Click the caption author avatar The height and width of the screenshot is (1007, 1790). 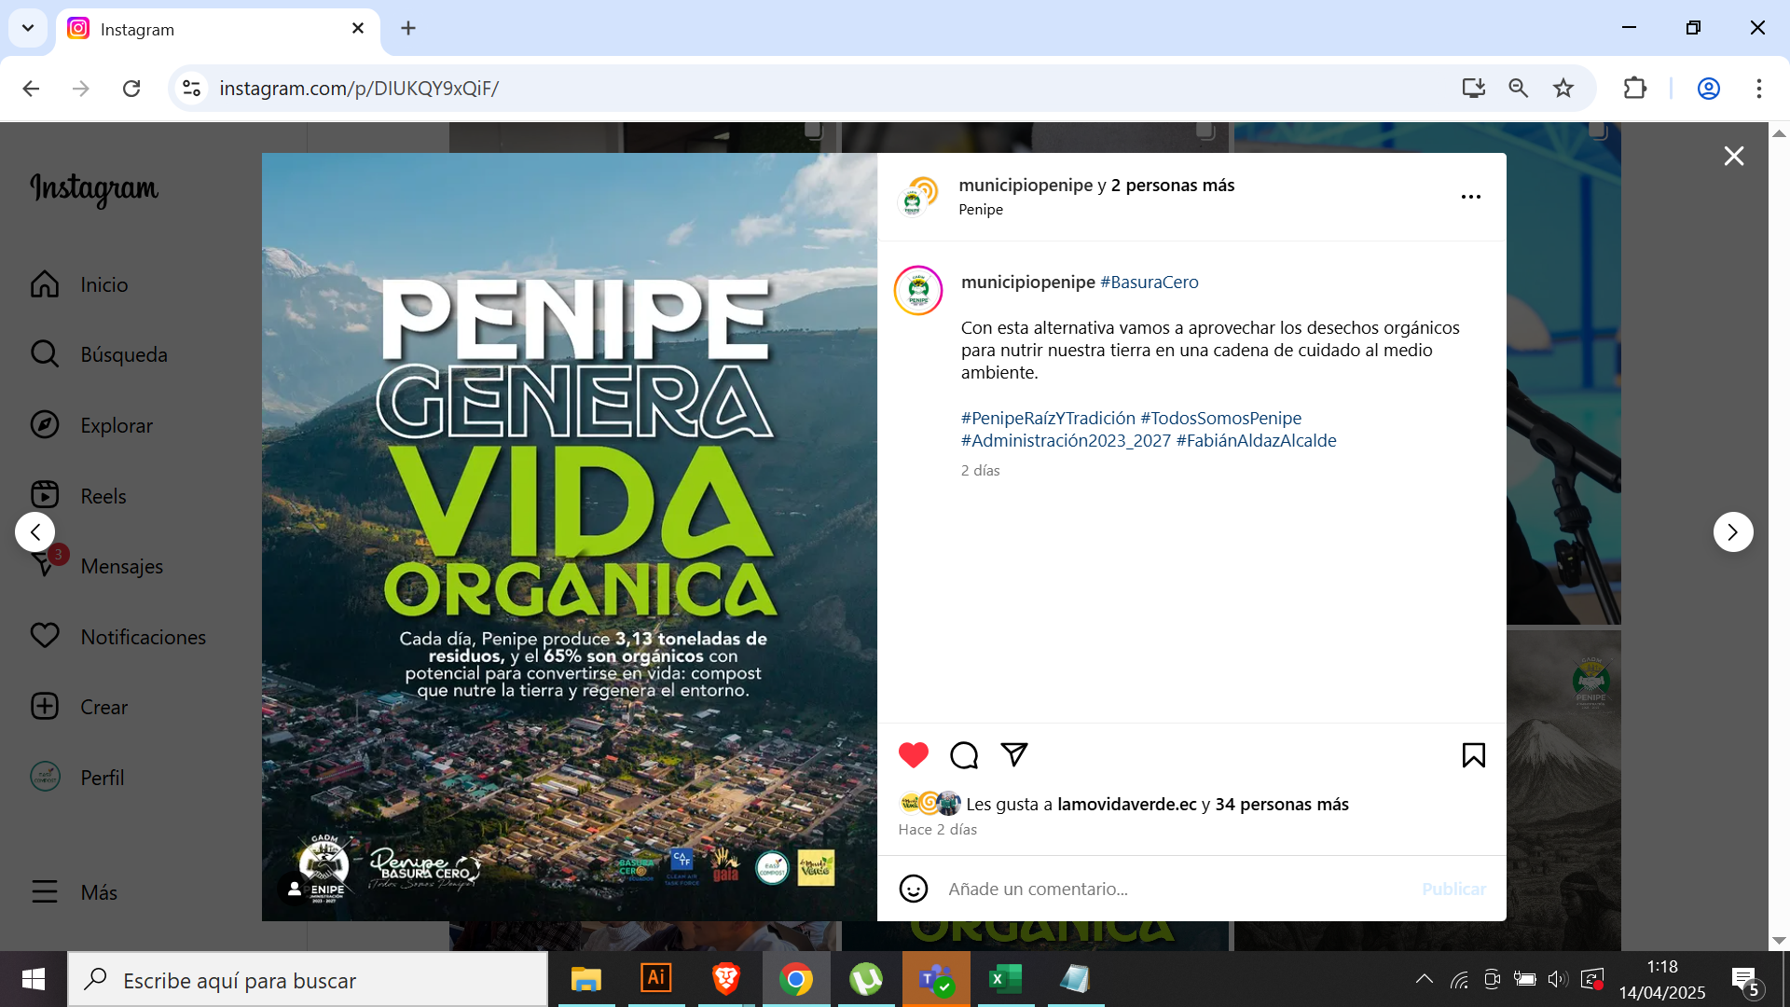click(918, 291)
